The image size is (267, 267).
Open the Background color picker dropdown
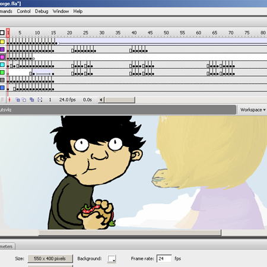[x=112, y=259]
